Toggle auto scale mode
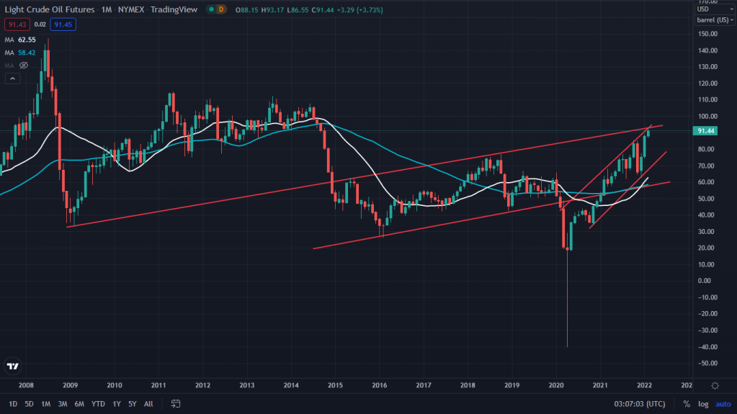Image resolution: width=737 pixels, height=414 pixels. coord(722,404)
